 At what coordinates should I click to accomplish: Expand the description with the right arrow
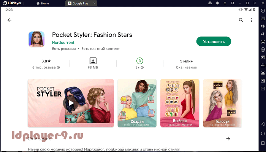pyautogui.click(x=228, y=138)
